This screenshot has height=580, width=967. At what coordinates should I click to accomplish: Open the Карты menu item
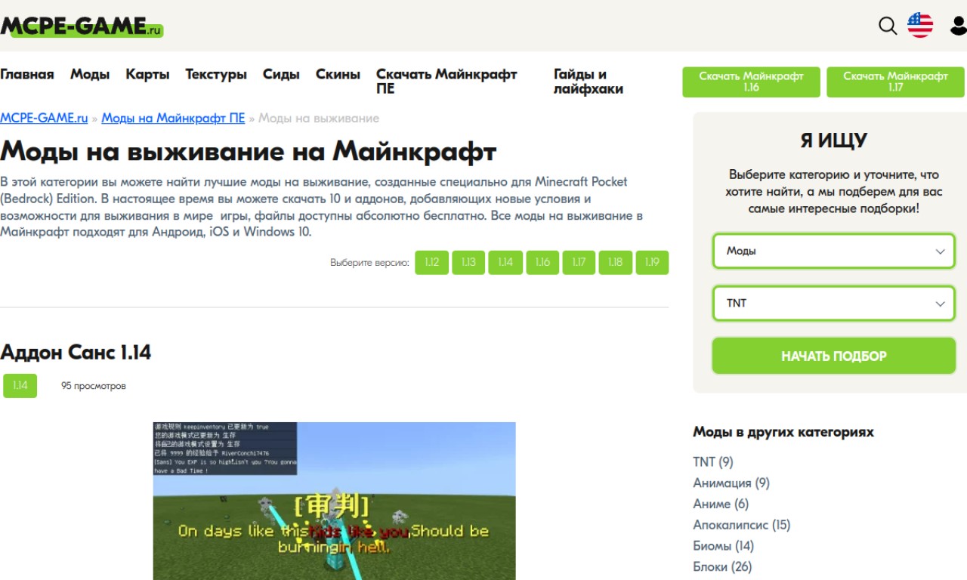tap(147, 74)
